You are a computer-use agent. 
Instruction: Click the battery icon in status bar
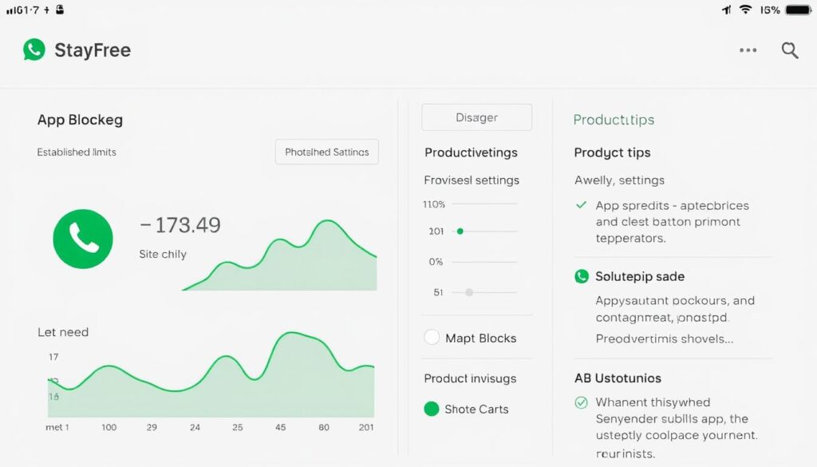[798, 10]
